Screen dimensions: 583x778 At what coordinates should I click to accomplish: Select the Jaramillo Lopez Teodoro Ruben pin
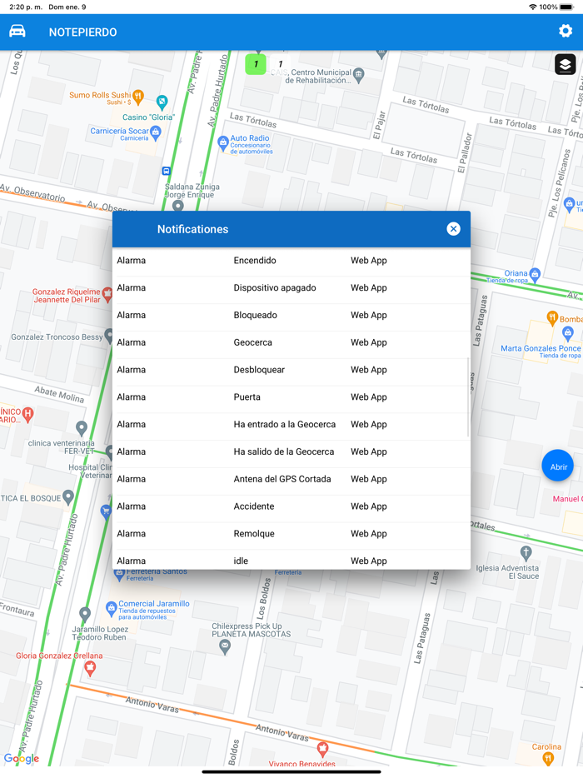(85, 615)
